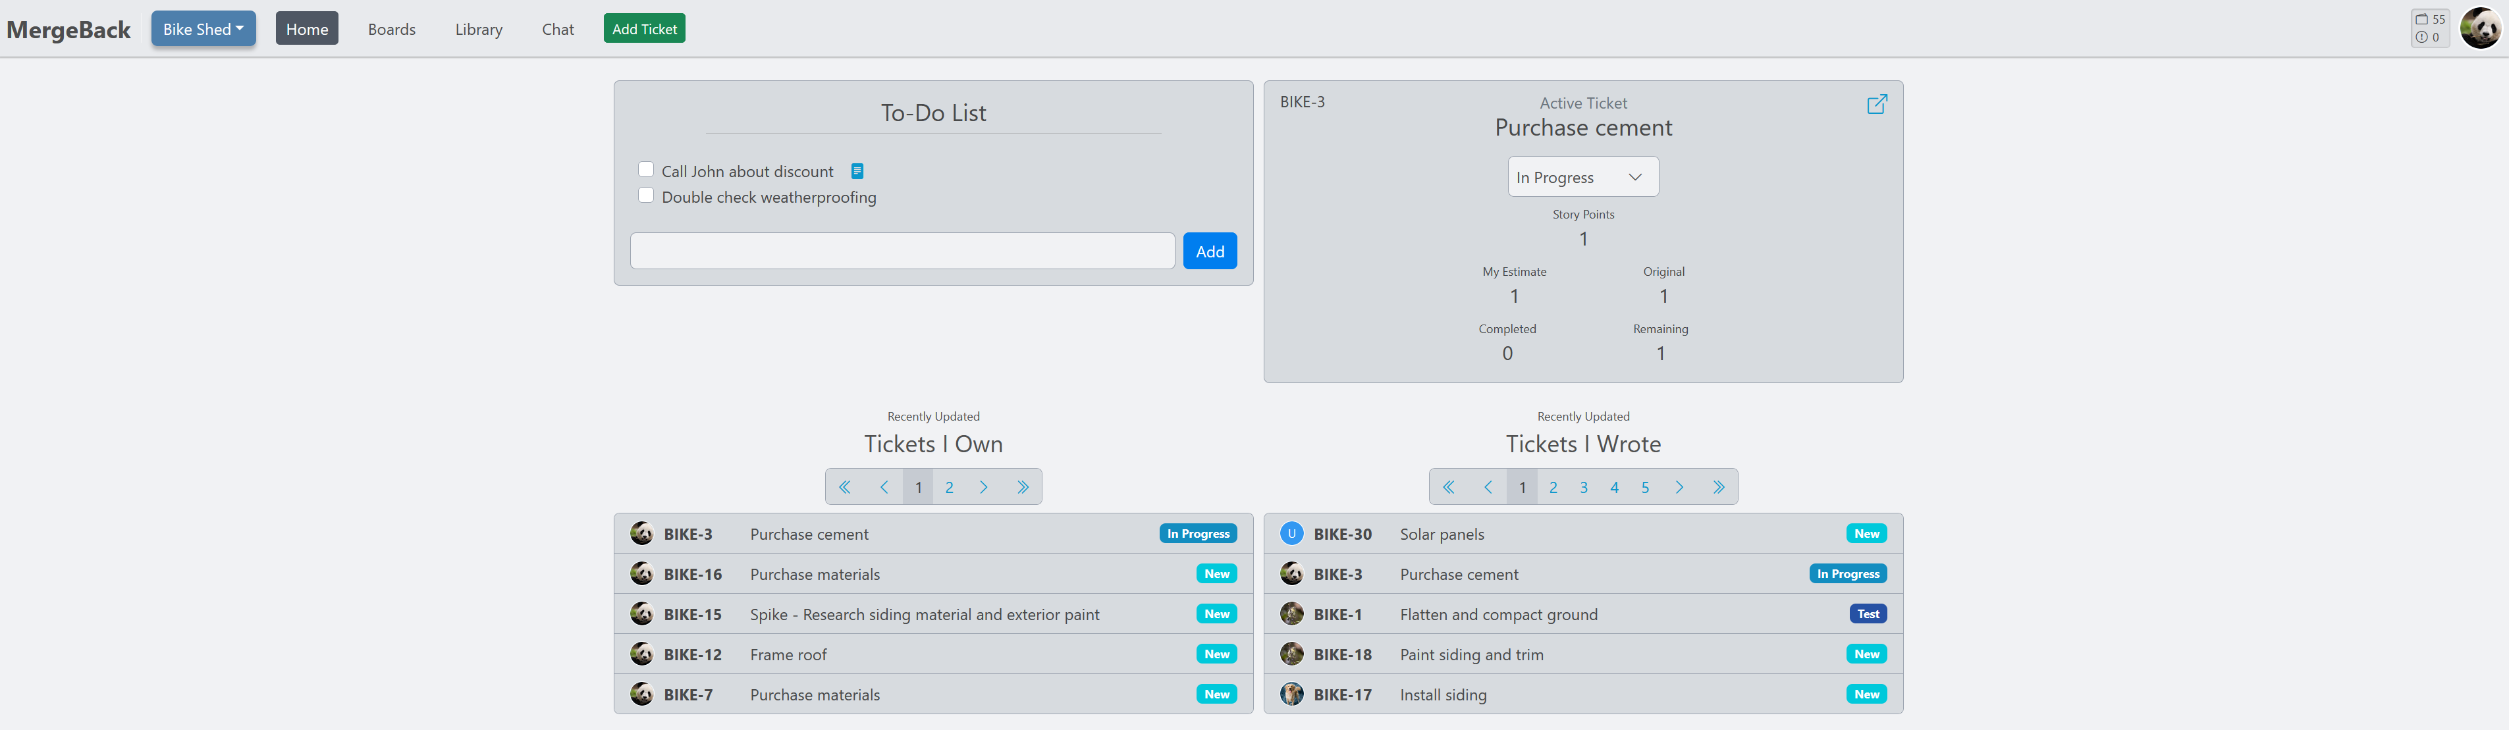2509x730 pixels.
Task: Open the Library page
Action: (x=478, y=29)
